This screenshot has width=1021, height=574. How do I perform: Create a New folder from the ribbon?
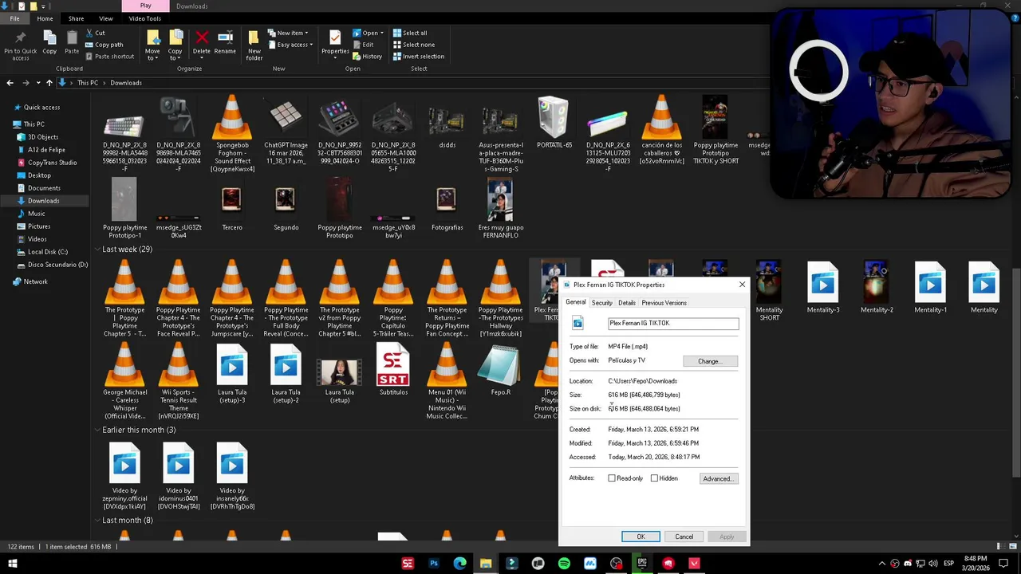(x=254, y=45)
